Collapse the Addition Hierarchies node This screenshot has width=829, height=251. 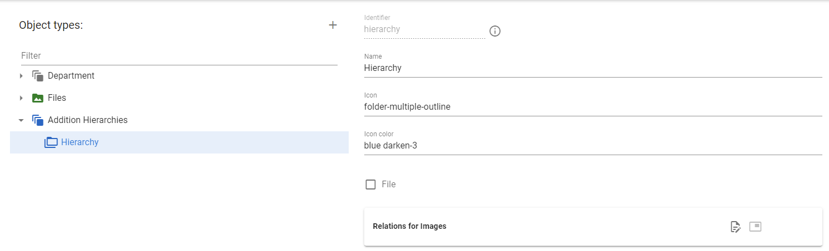tap(21, 120)
